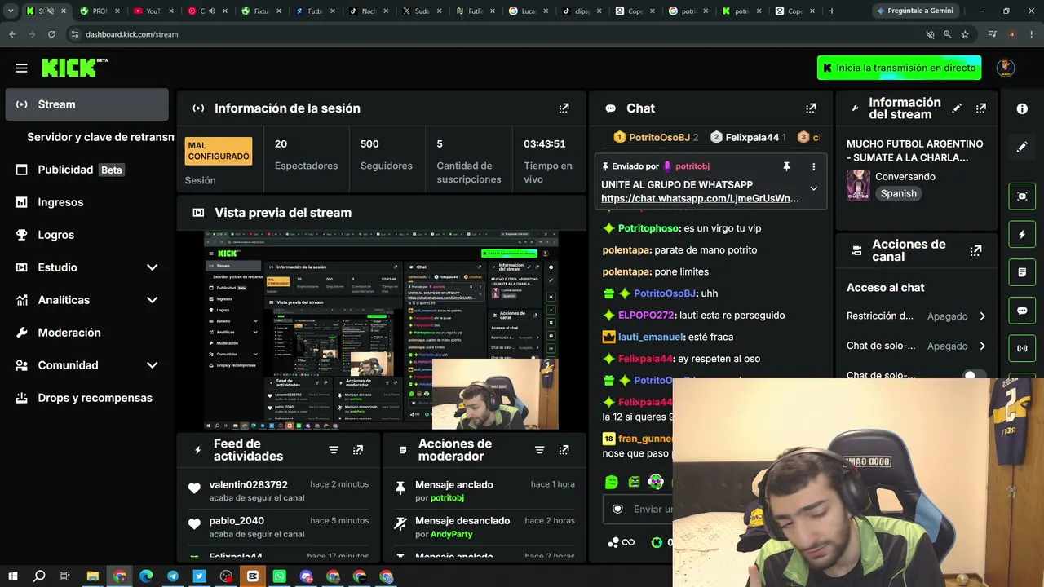1044x587 pixels.
Task: Open the Ingresos page
Action: (x=86, y=202)
